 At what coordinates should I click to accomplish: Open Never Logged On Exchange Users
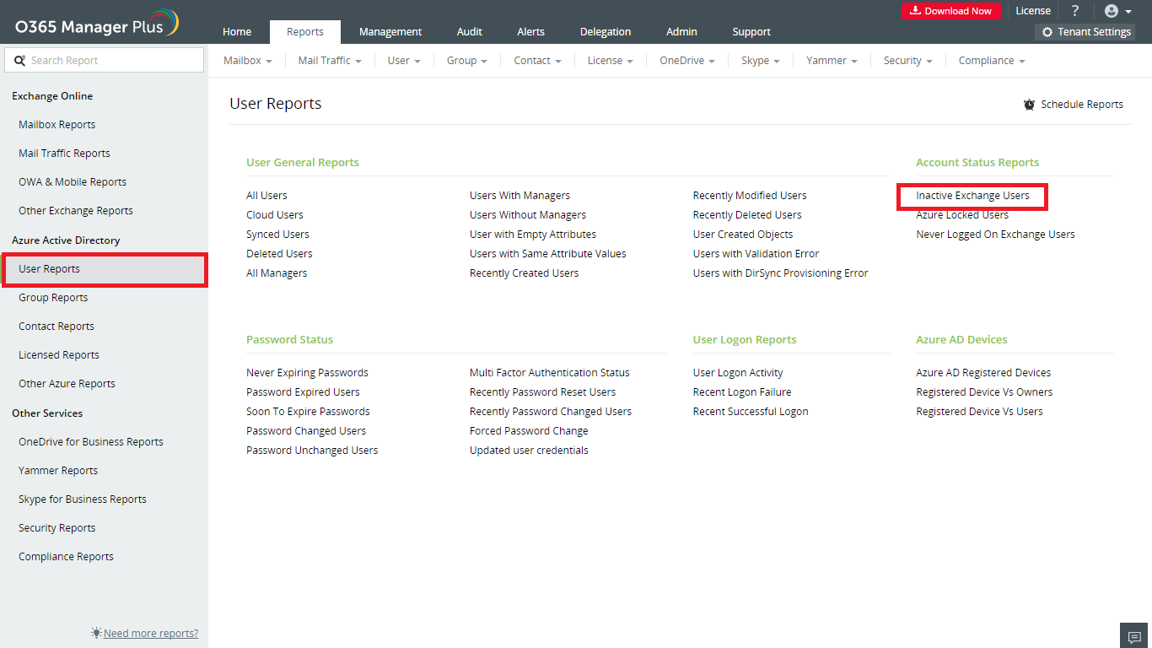pos(996,235)
